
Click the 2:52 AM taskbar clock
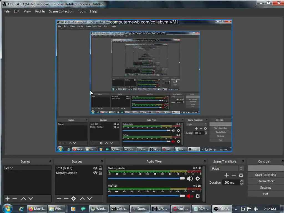pos(270,209)
